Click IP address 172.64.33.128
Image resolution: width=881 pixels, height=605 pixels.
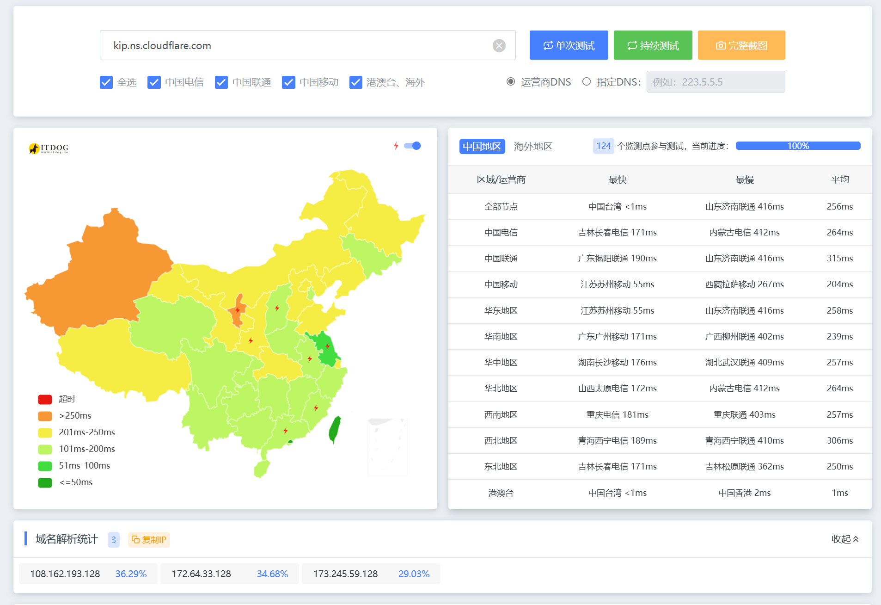coord(202,574)
